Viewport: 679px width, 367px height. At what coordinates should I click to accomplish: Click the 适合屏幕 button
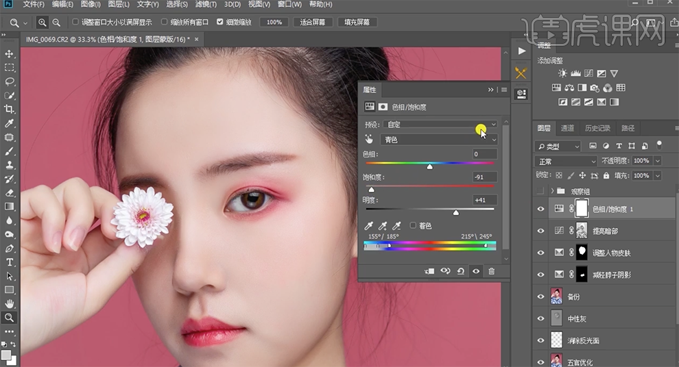312,22
